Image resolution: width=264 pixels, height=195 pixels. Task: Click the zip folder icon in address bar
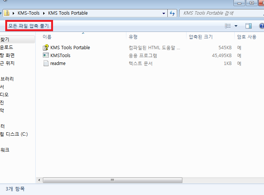7,13
